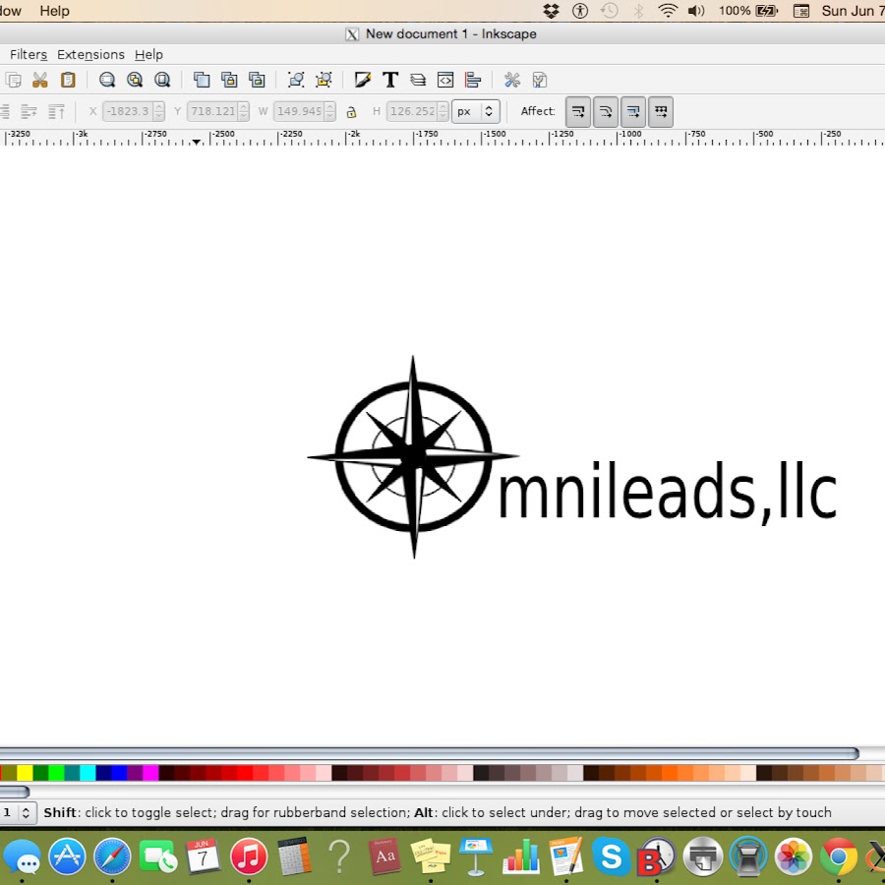Pick the cyan color swatch
The image size is (885, 885).
88,773
